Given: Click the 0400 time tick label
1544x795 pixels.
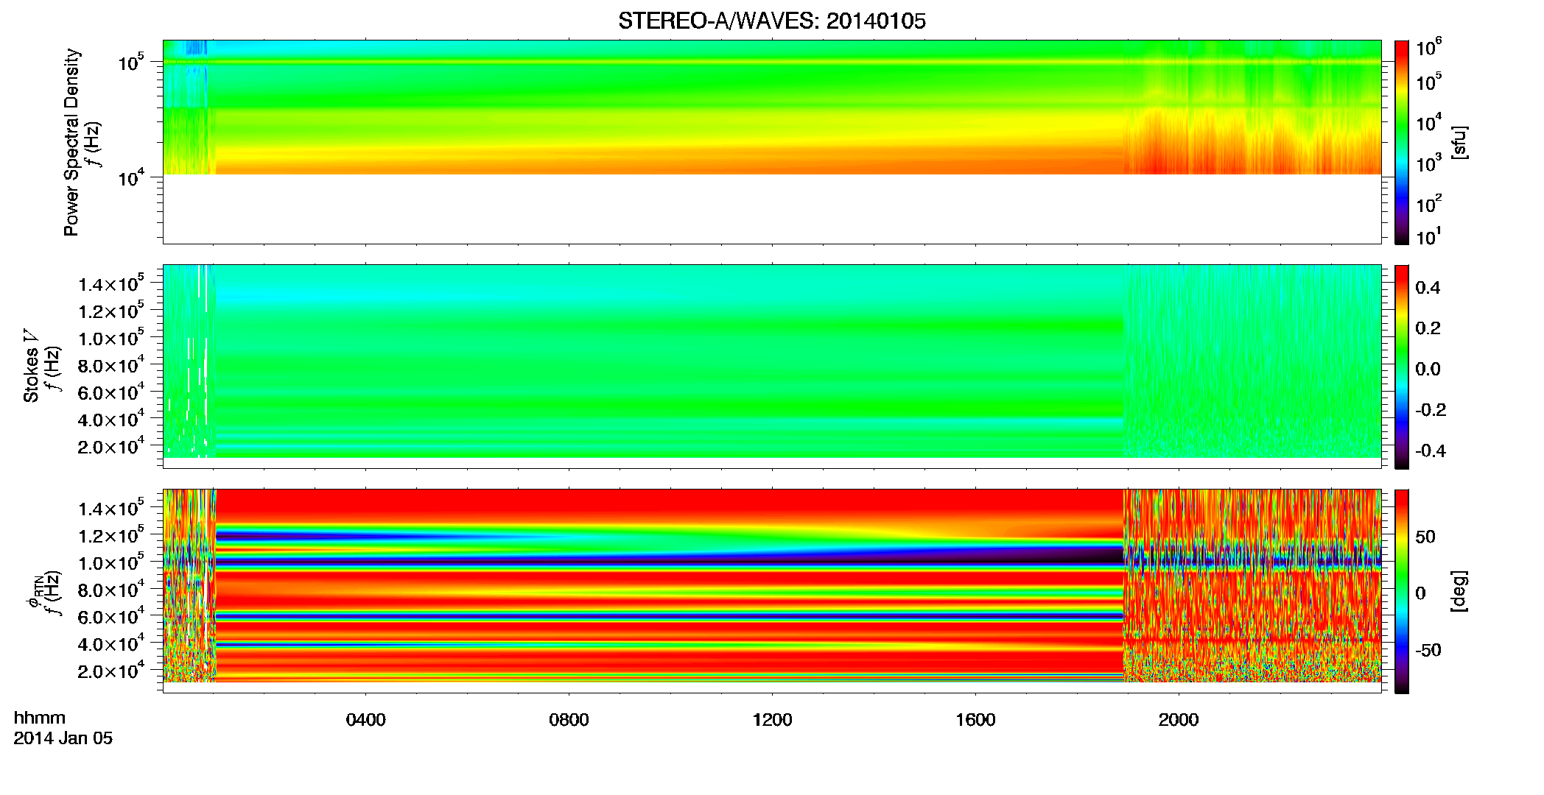Looking at the screenshot, I should click(x=366, y=720).
